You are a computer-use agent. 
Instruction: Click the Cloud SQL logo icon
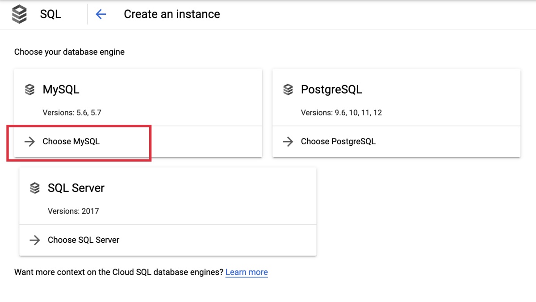point(20,14)
